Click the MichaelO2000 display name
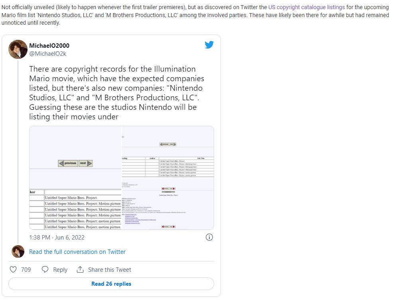This screenshot has height=300, width=396. tap(49, 46)
